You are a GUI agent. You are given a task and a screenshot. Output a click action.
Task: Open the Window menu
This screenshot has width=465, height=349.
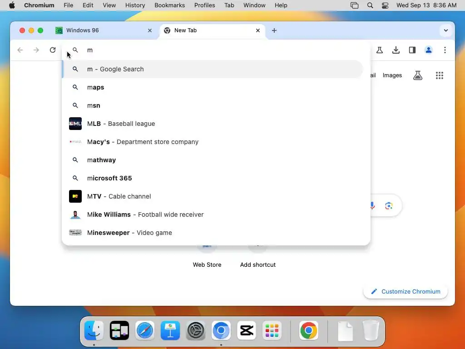[x=254, y=5]
